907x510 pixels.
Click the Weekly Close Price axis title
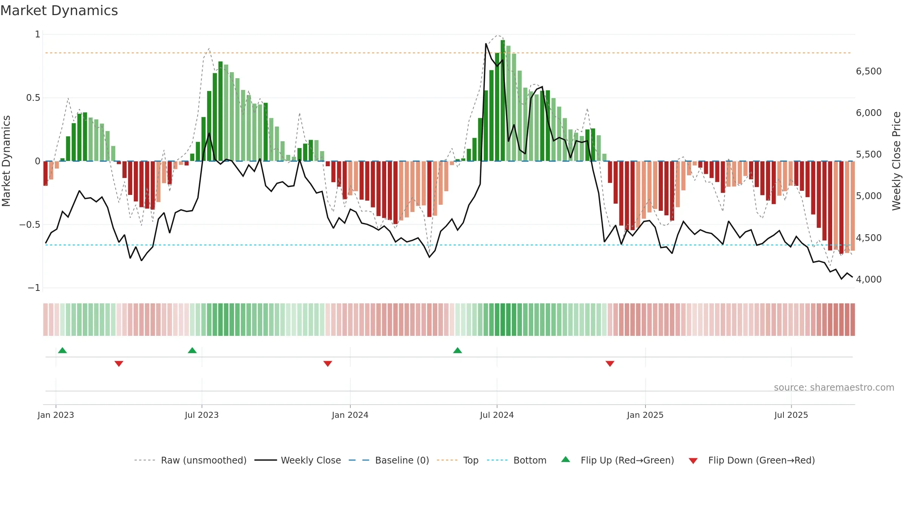[x=896, y=161]
